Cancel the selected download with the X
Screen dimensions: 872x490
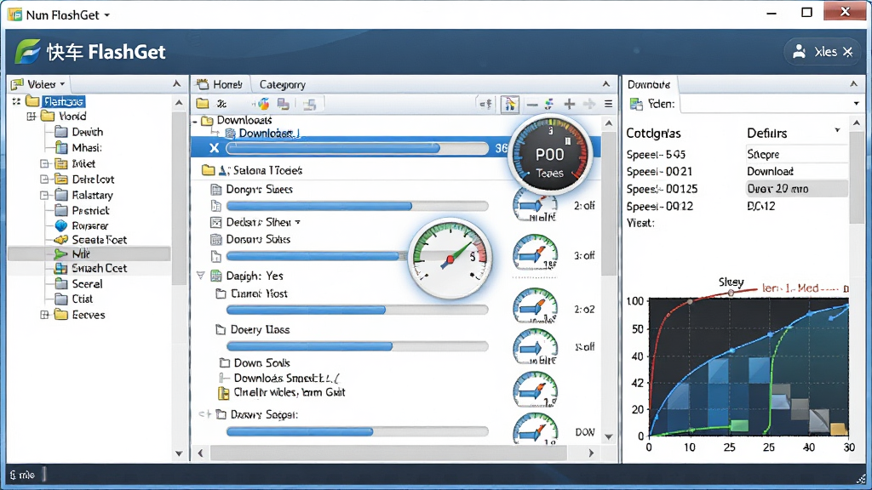214,148
